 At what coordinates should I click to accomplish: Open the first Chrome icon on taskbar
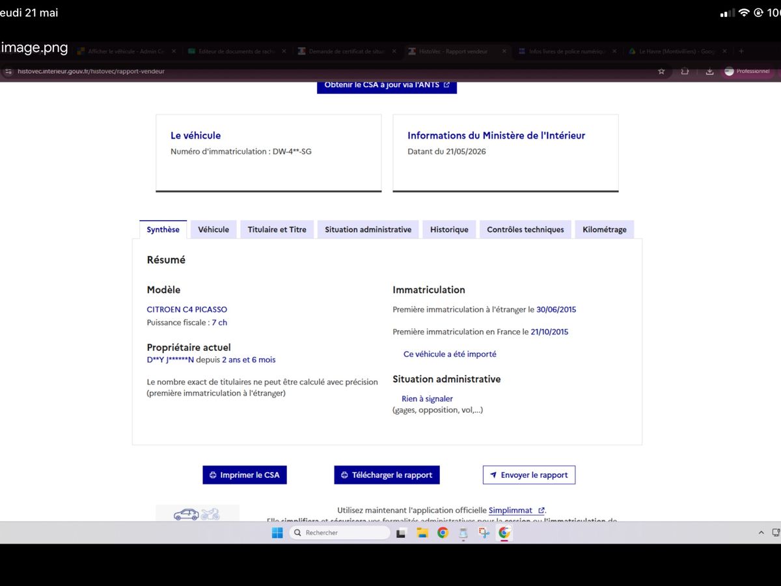[443, 533]
